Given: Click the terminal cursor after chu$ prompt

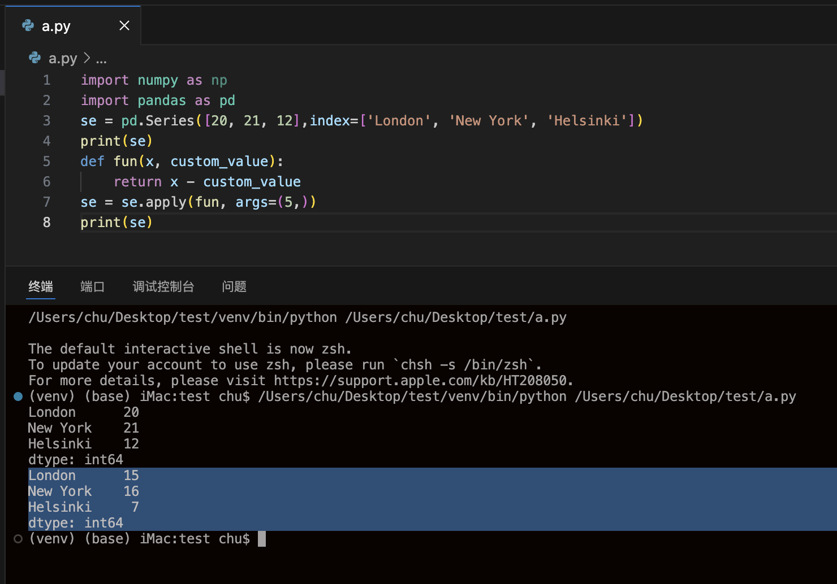Looking at the screenshot, I should [x=262, y=539].
